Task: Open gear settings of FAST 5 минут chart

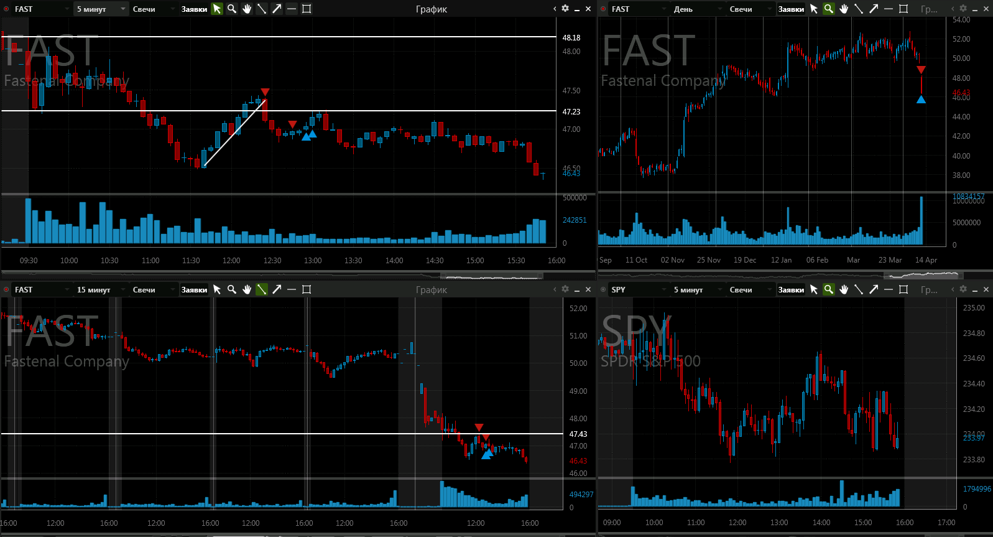Action: [565, 9]
